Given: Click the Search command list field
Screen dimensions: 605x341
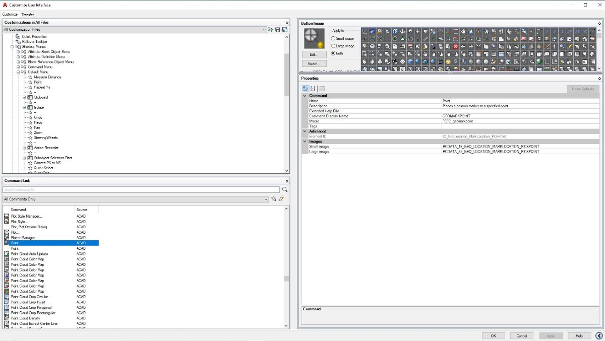Looking at the screenshot, I should point(141,189).
